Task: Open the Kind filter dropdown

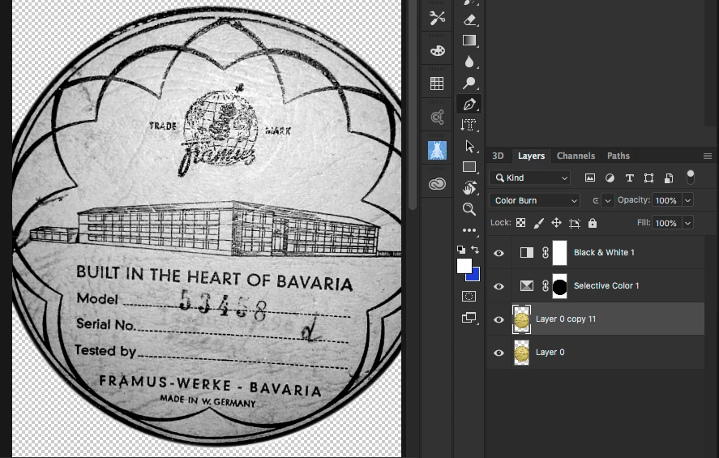Action: (530, 178)
